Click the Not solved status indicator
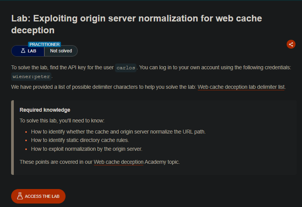 [x=61, y=51]
